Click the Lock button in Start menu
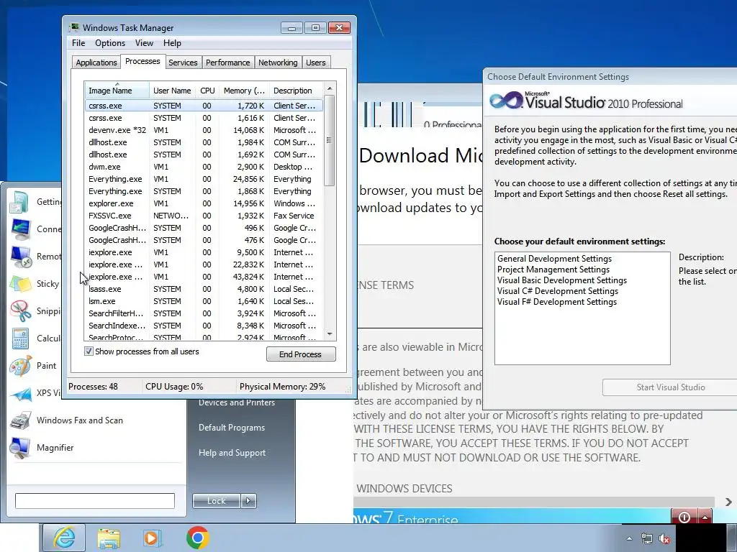Viewport: 737px width, 552px height. [x=217, y=501]
